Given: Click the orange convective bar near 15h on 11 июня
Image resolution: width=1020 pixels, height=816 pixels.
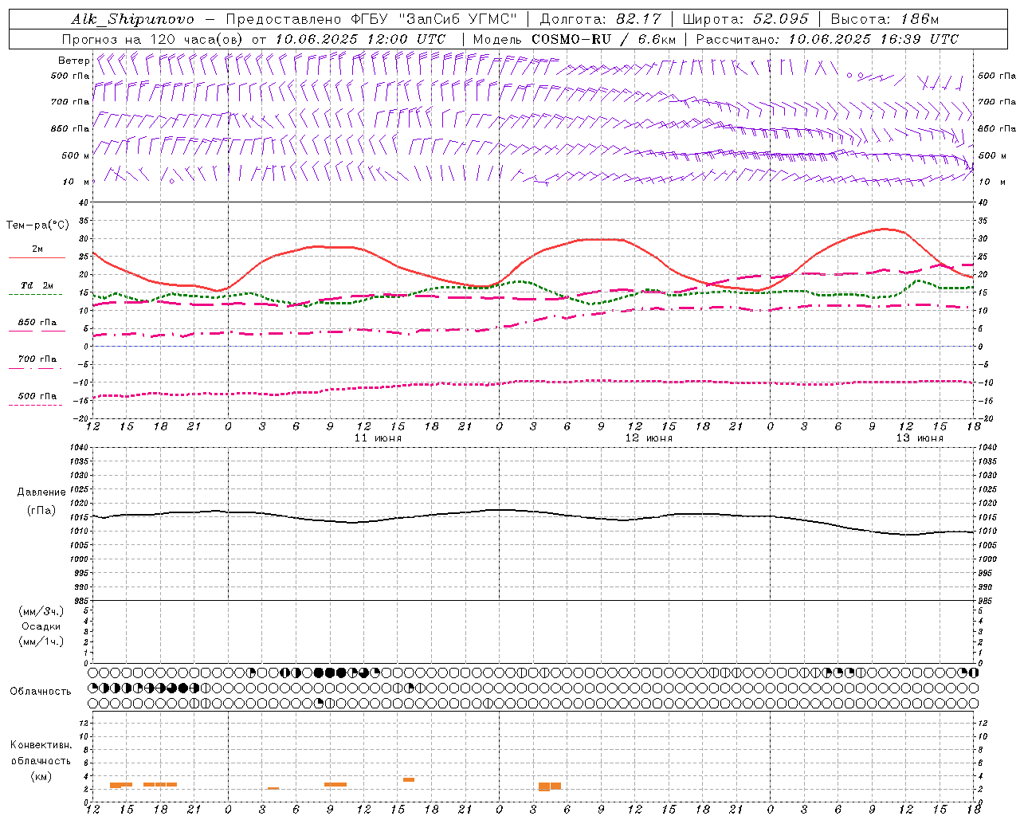Looking at the screenshot, I should 409,779.
